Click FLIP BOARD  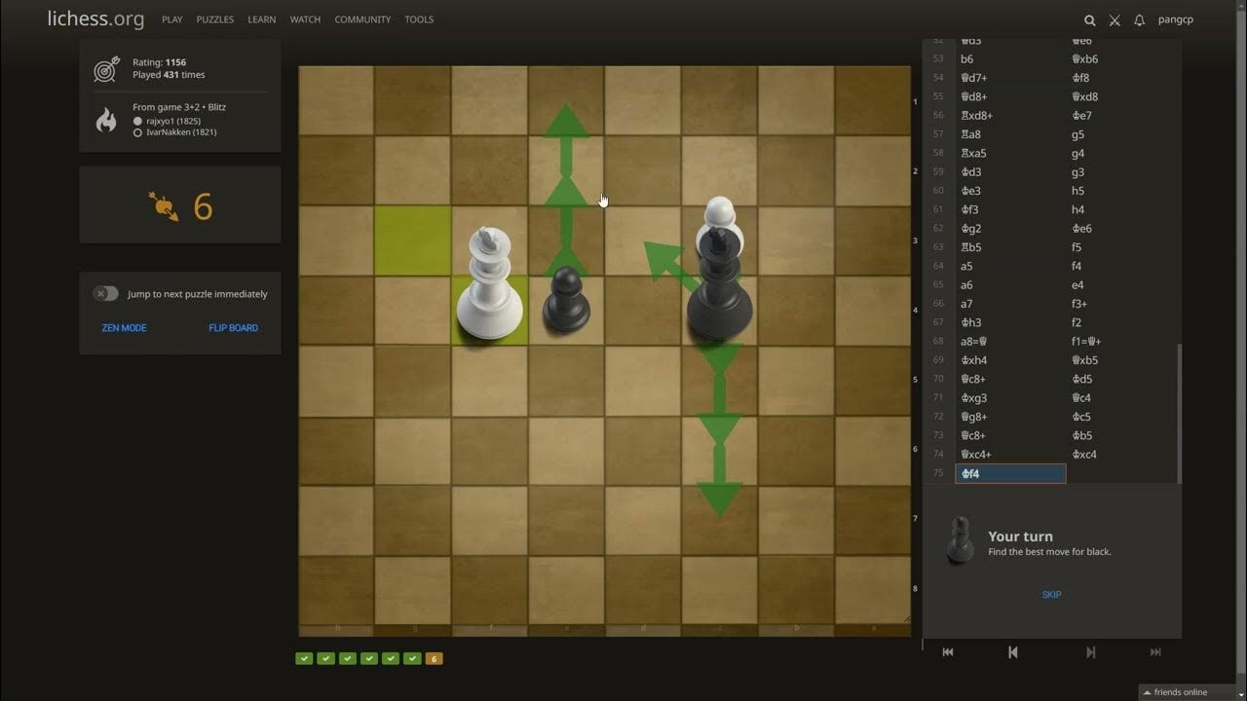click(233, 328)
